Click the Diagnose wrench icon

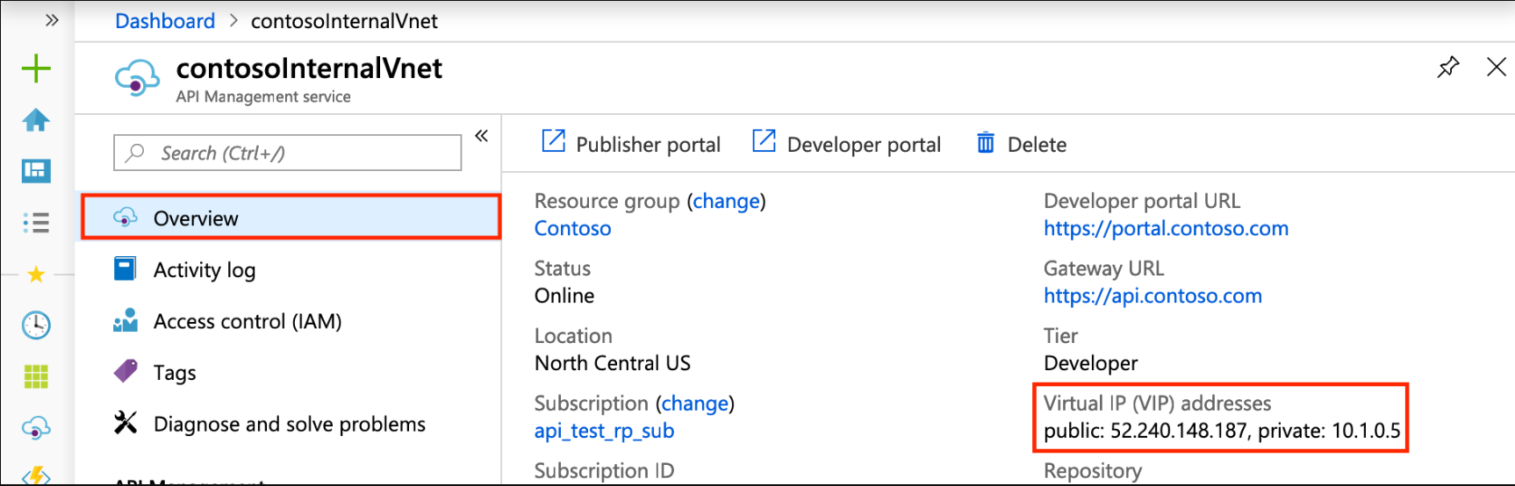tap(126, 423)
